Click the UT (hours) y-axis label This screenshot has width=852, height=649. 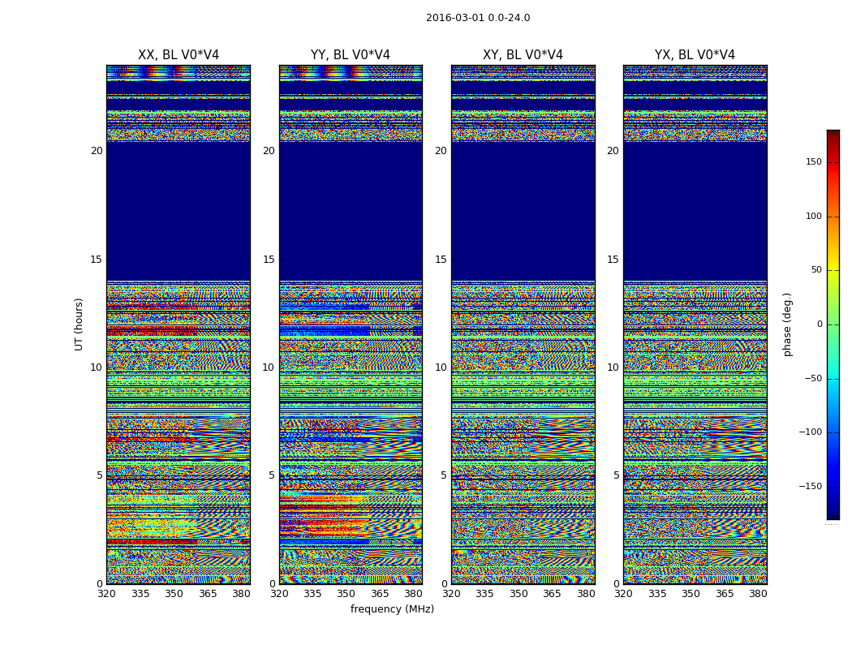[x=79, y=324]
